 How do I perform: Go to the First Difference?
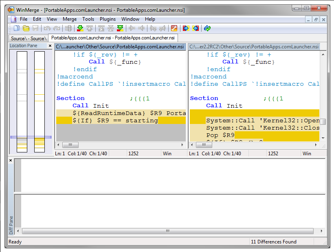coord(101,28)
